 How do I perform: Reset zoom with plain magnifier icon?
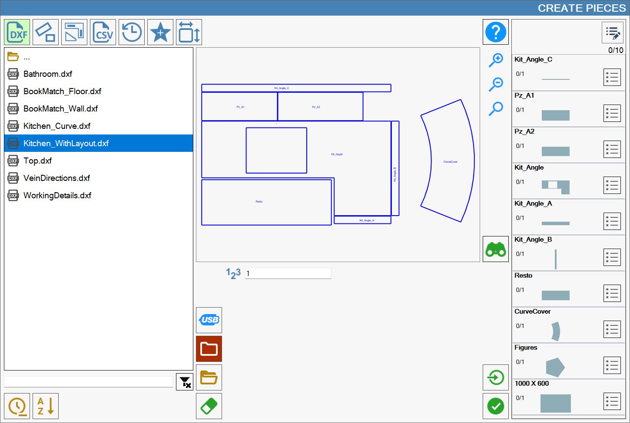(496, 108)
